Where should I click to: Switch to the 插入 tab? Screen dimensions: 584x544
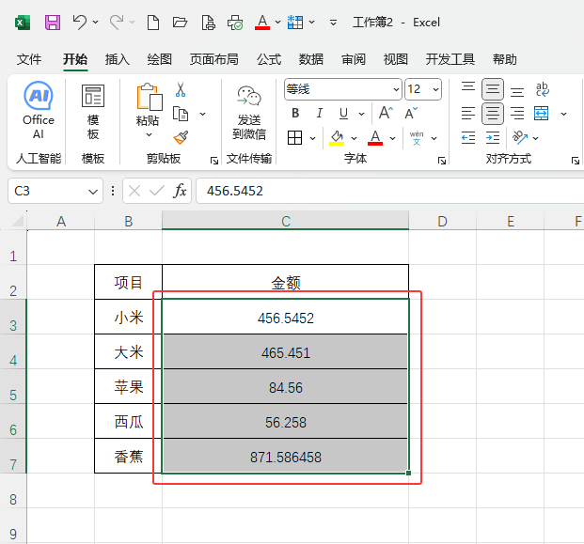(117, 59)
